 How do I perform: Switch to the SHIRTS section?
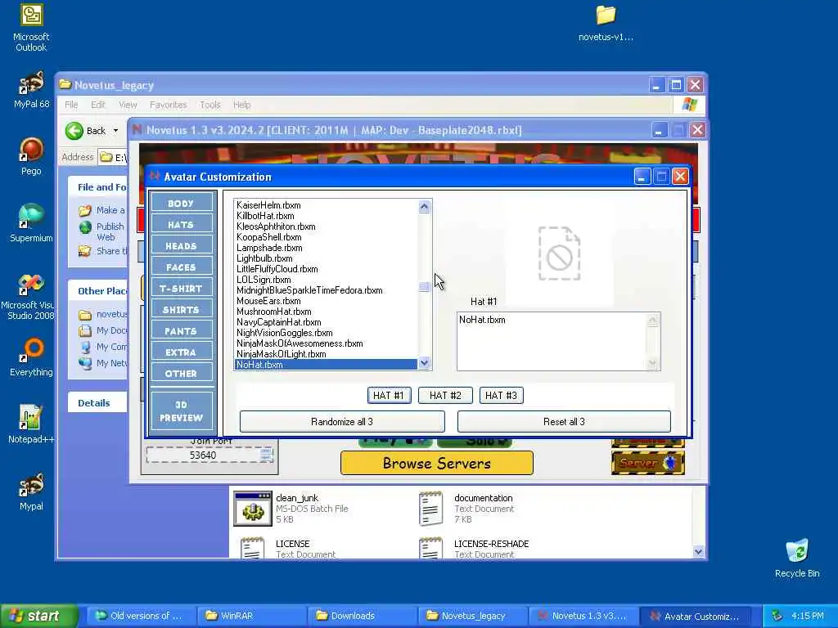coord(181,310)
